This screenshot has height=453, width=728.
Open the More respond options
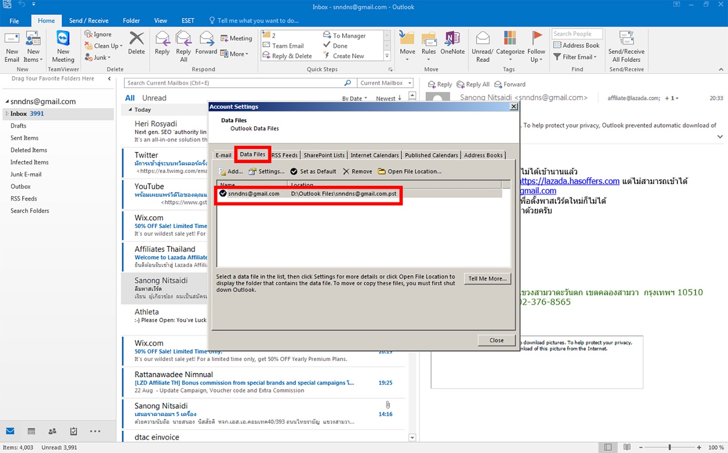234,54
